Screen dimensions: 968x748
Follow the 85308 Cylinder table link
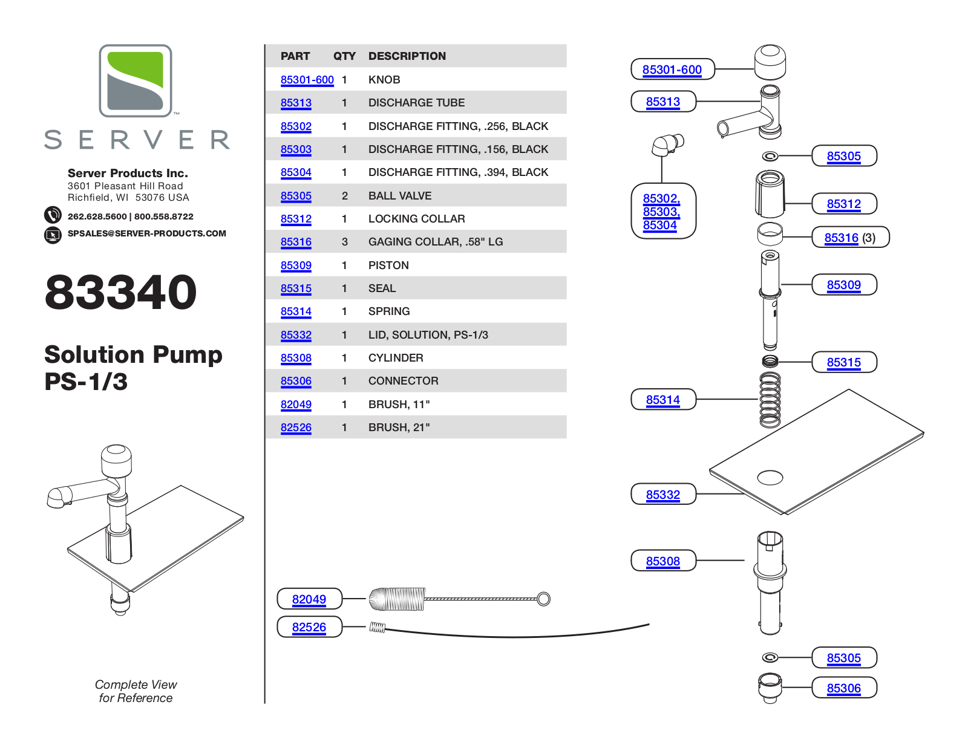[x=296, y=358]
